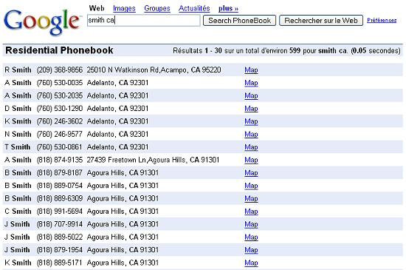Open Map for B Smith (818) 889-6309

pos(251,198)
